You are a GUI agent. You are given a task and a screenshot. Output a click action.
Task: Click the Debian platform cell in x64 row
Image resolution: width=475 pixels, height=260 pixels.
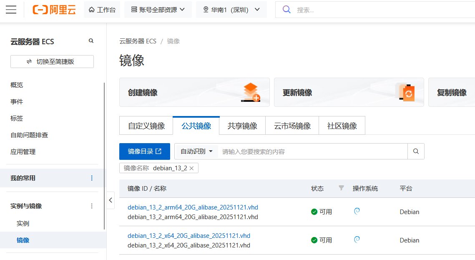coord(410,240)
